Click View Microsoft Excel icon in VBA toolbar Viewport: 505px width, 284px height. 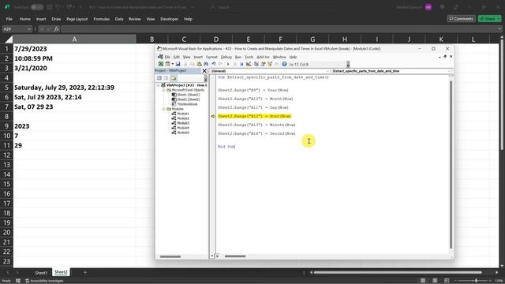161,64
